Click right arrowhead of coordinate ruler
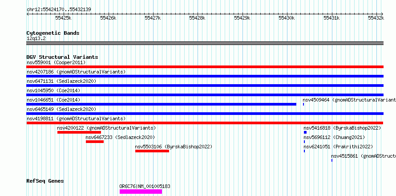The height and width of the screenshot is (196, 396). 382,14
